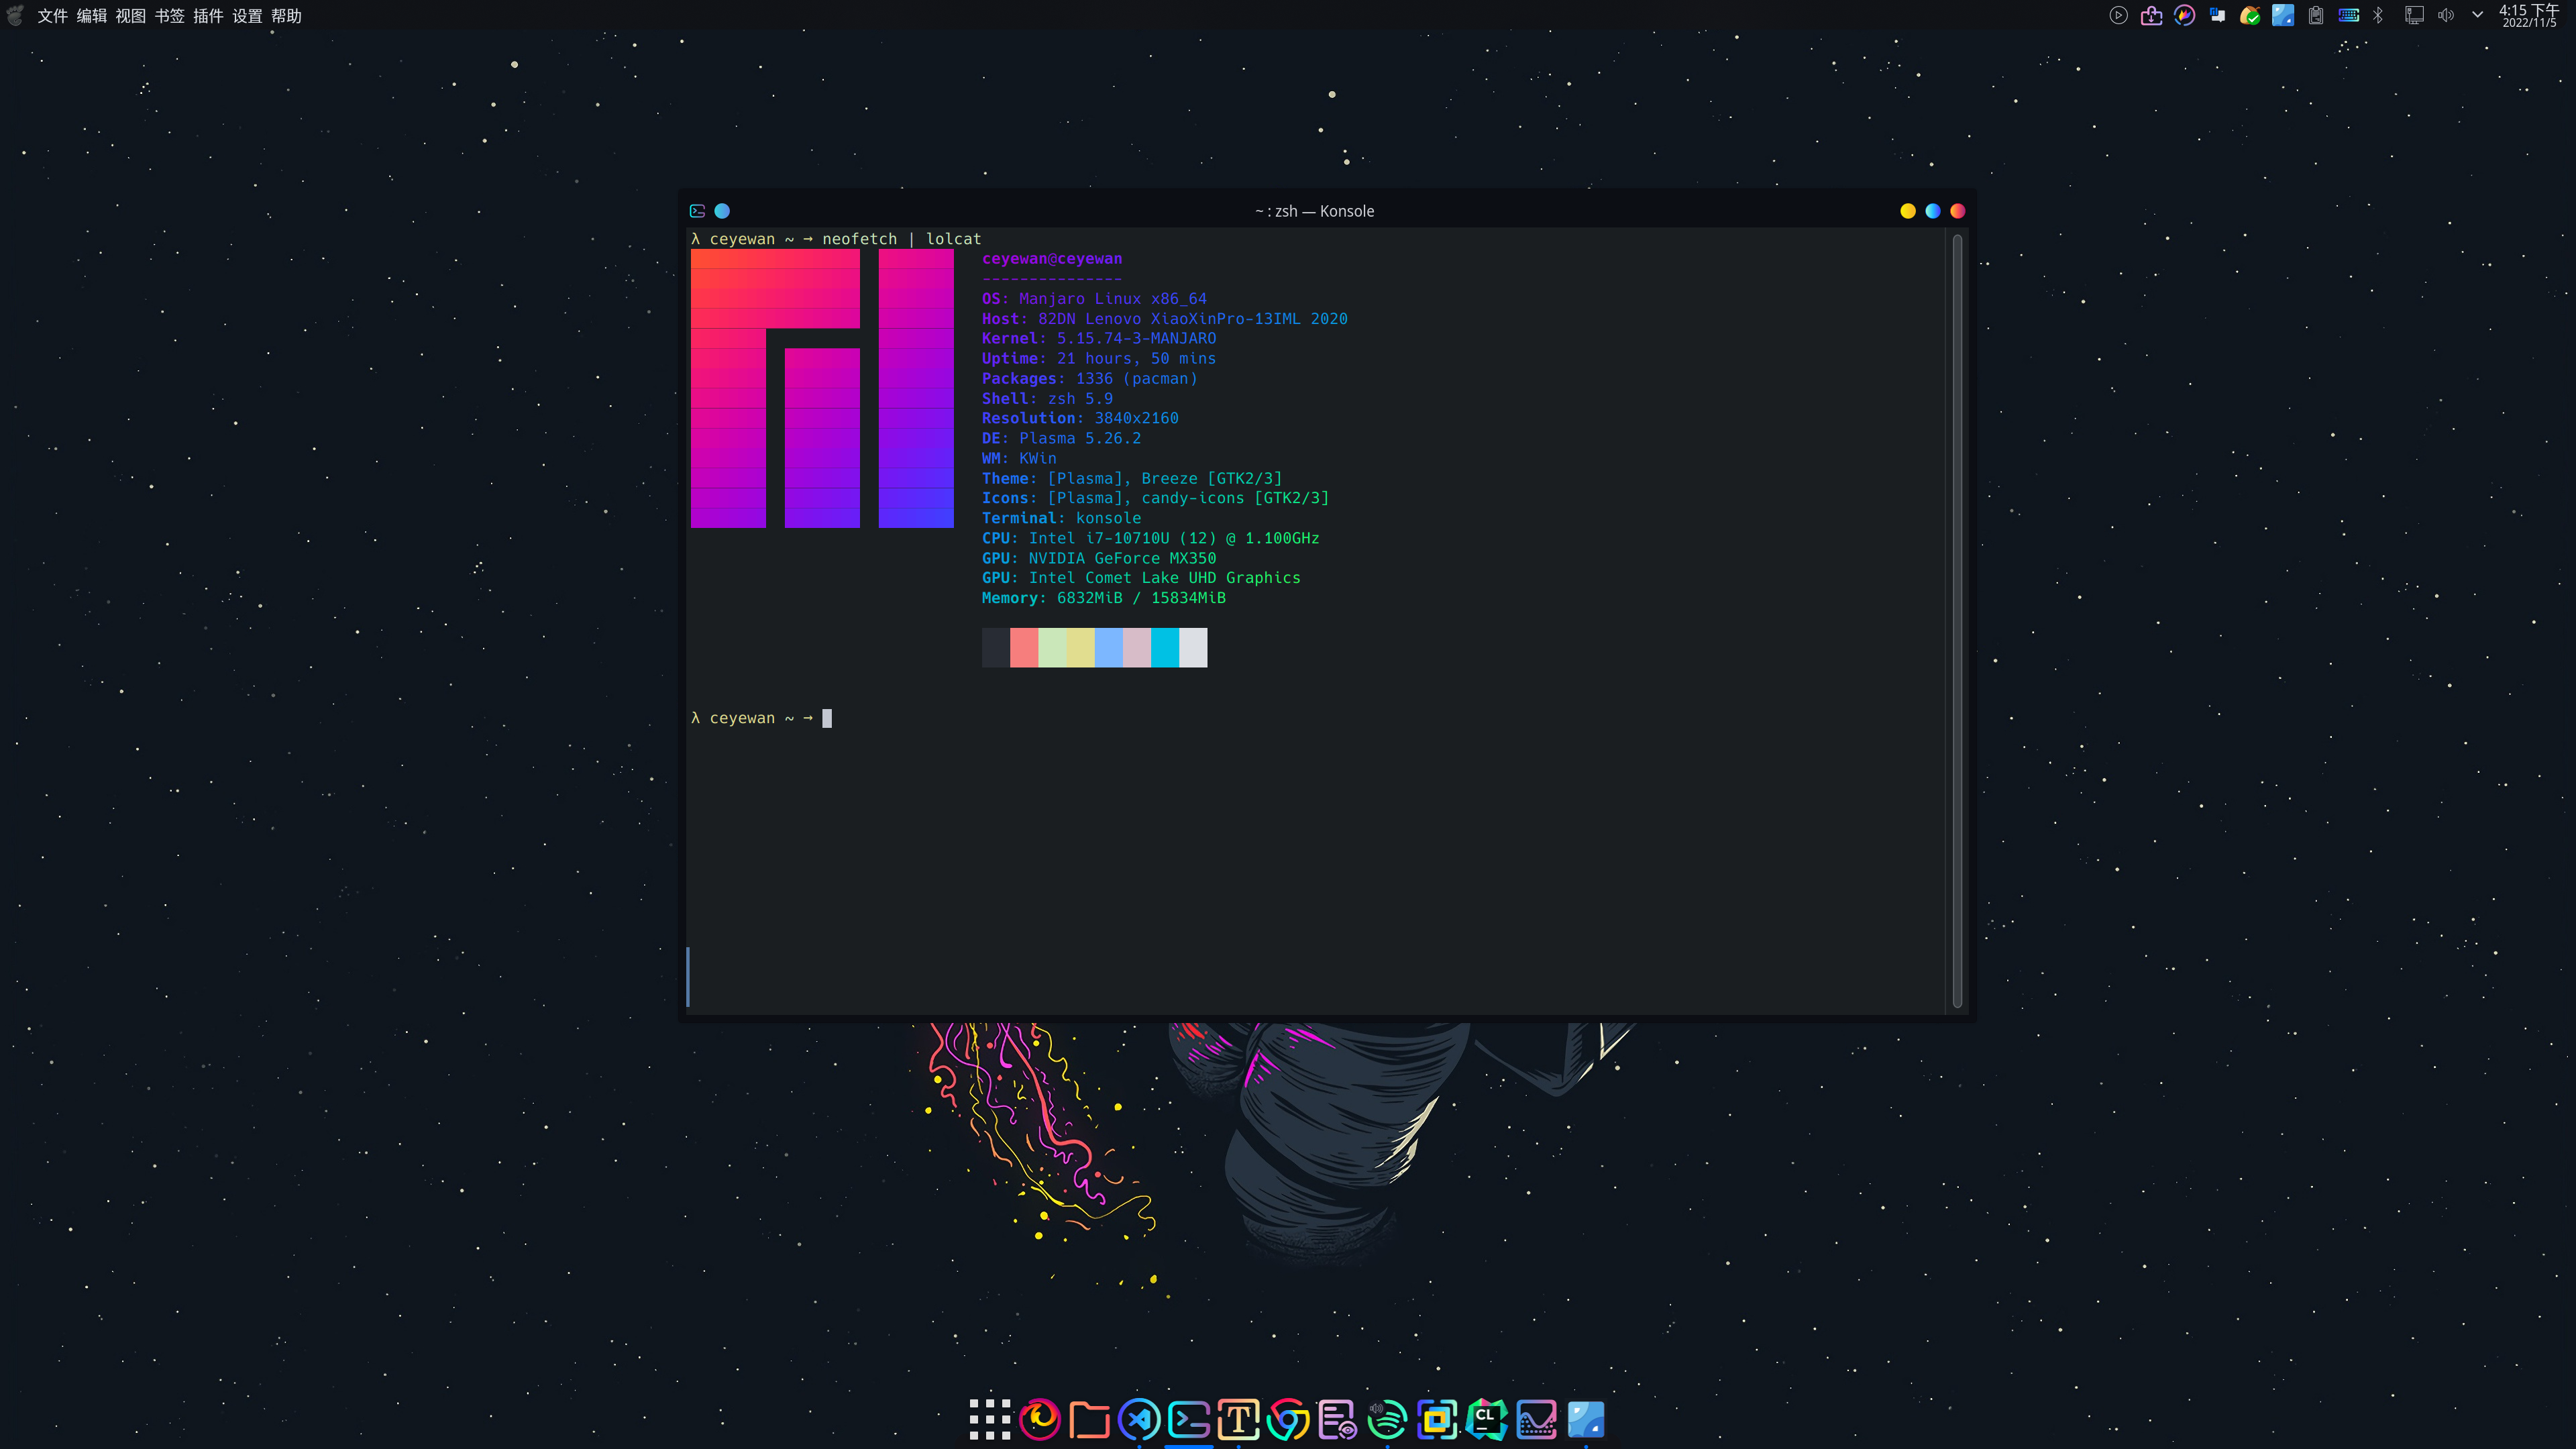The image size is (2576, 1449).
Task: Open the 文件 menu
Action: tap(52, 16)
